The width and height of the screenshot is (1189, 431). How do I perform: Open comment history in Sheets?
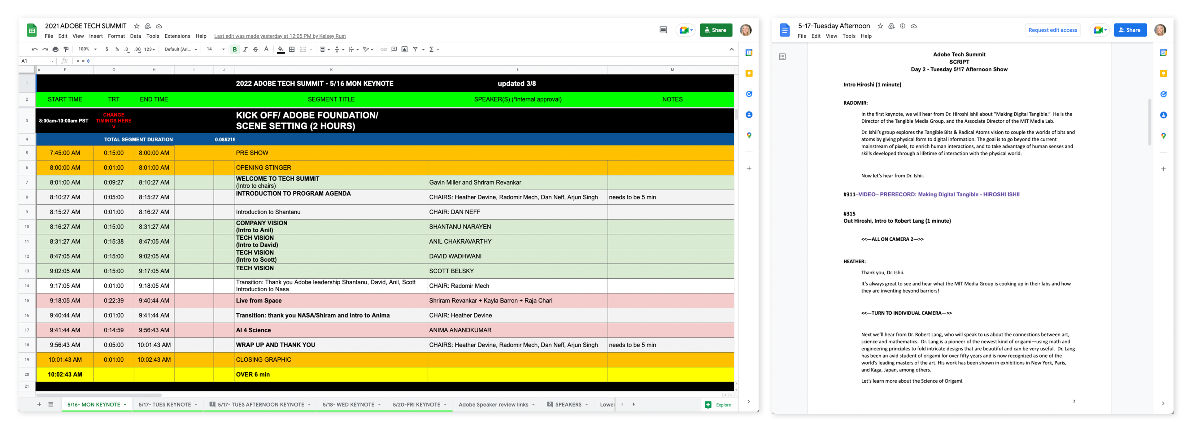(x=663, y=30)
